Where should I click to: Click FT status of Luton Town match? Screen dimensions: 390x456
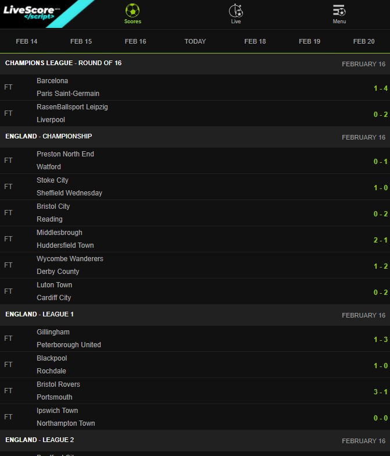click(x=8, y=291)
